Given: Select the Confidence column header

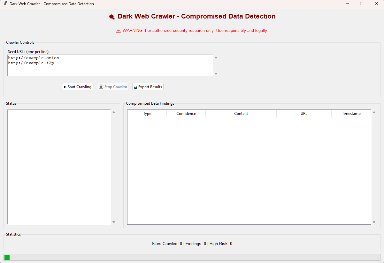Looking at the screenshot, I should coord(186,114).
